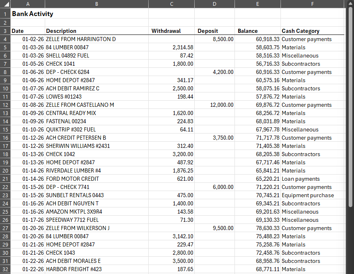Select 'SPEEDWAY 7712 FUEL' cell
This screenshot has width=354, height=274.
[97, 220]
